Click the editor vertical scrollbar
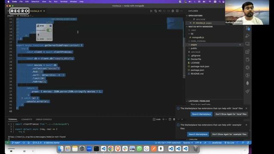This screenshot has height=154, width=274. click(184, 58)
